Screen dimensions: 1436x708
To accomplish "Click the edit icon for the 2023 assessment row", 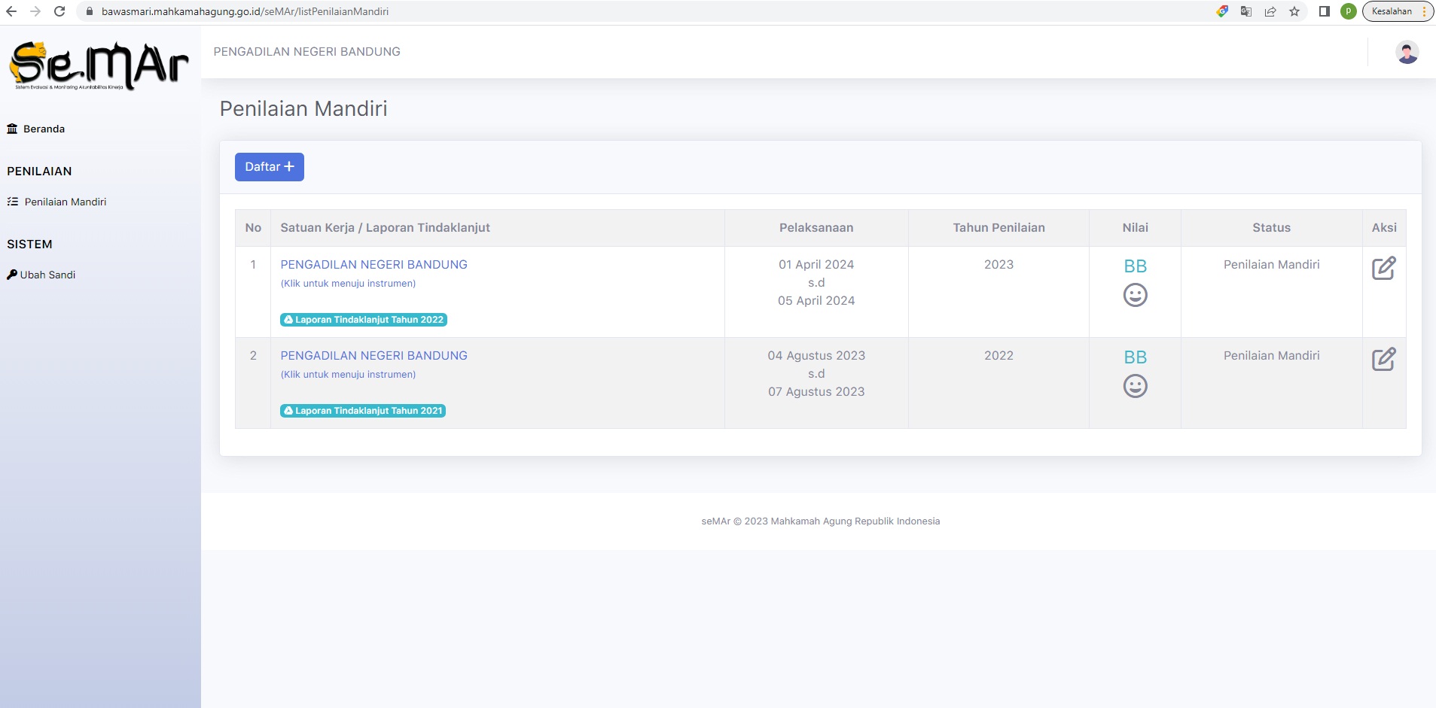I will (1383, 269).
